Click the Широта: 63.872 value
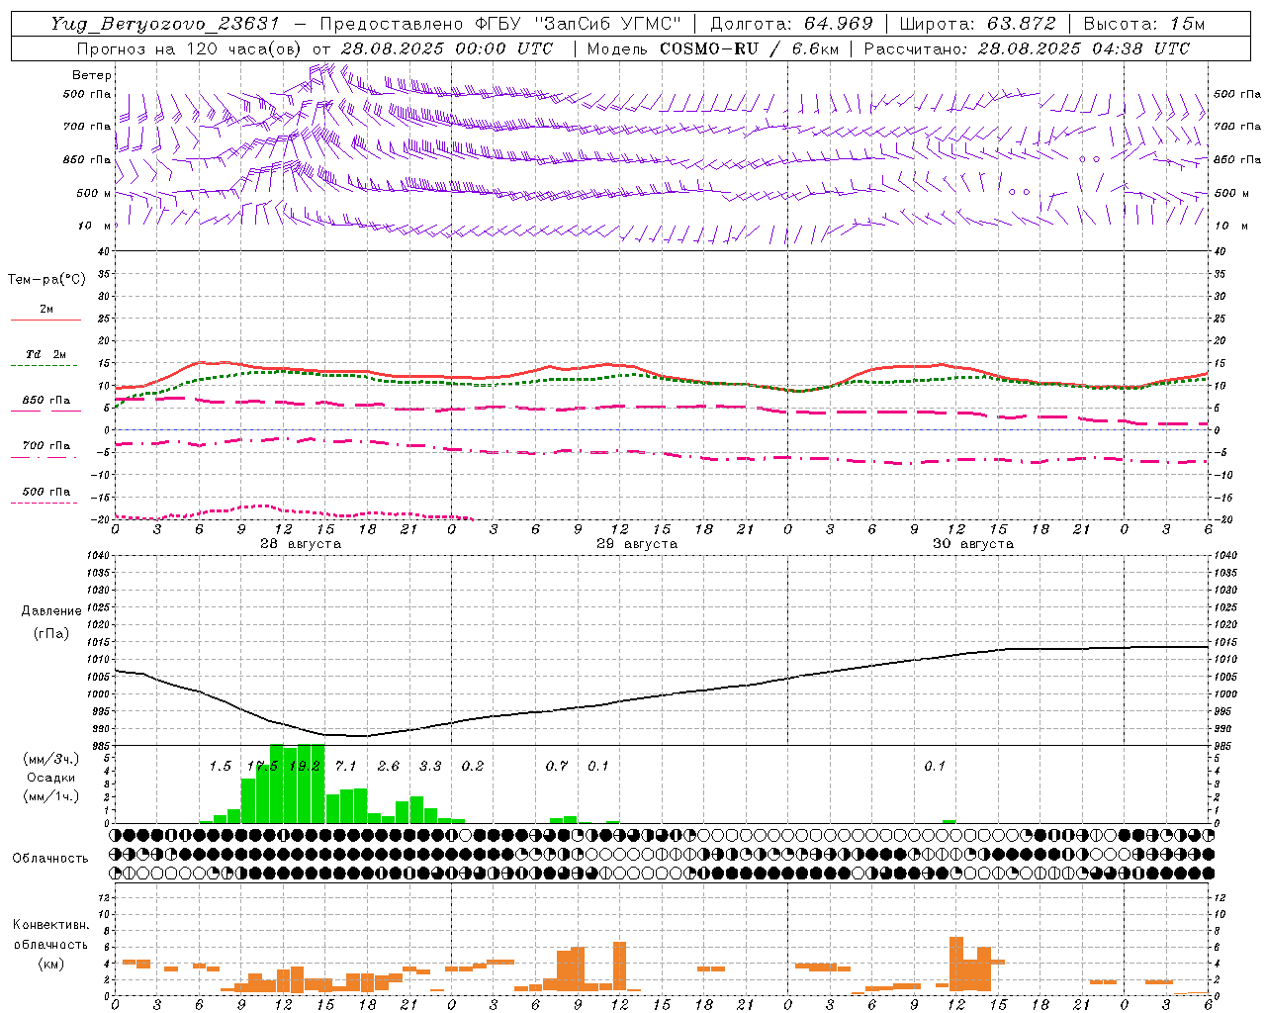The image size is (1266, 1013). (x=978, y=24)
